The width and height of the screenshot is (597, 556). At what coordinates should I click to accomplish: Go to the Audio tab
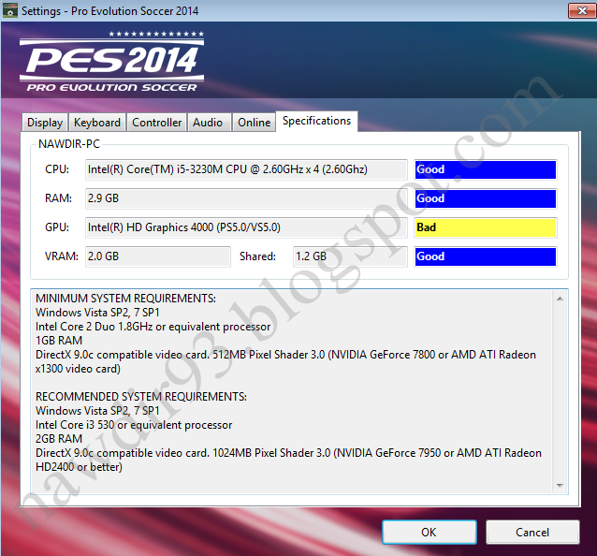pyautogui.click(x=208, y=123)
